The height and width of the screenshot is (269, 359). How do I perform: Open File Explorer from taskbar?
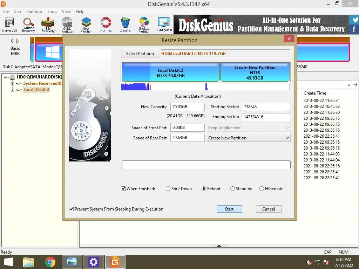pos(28,262)
